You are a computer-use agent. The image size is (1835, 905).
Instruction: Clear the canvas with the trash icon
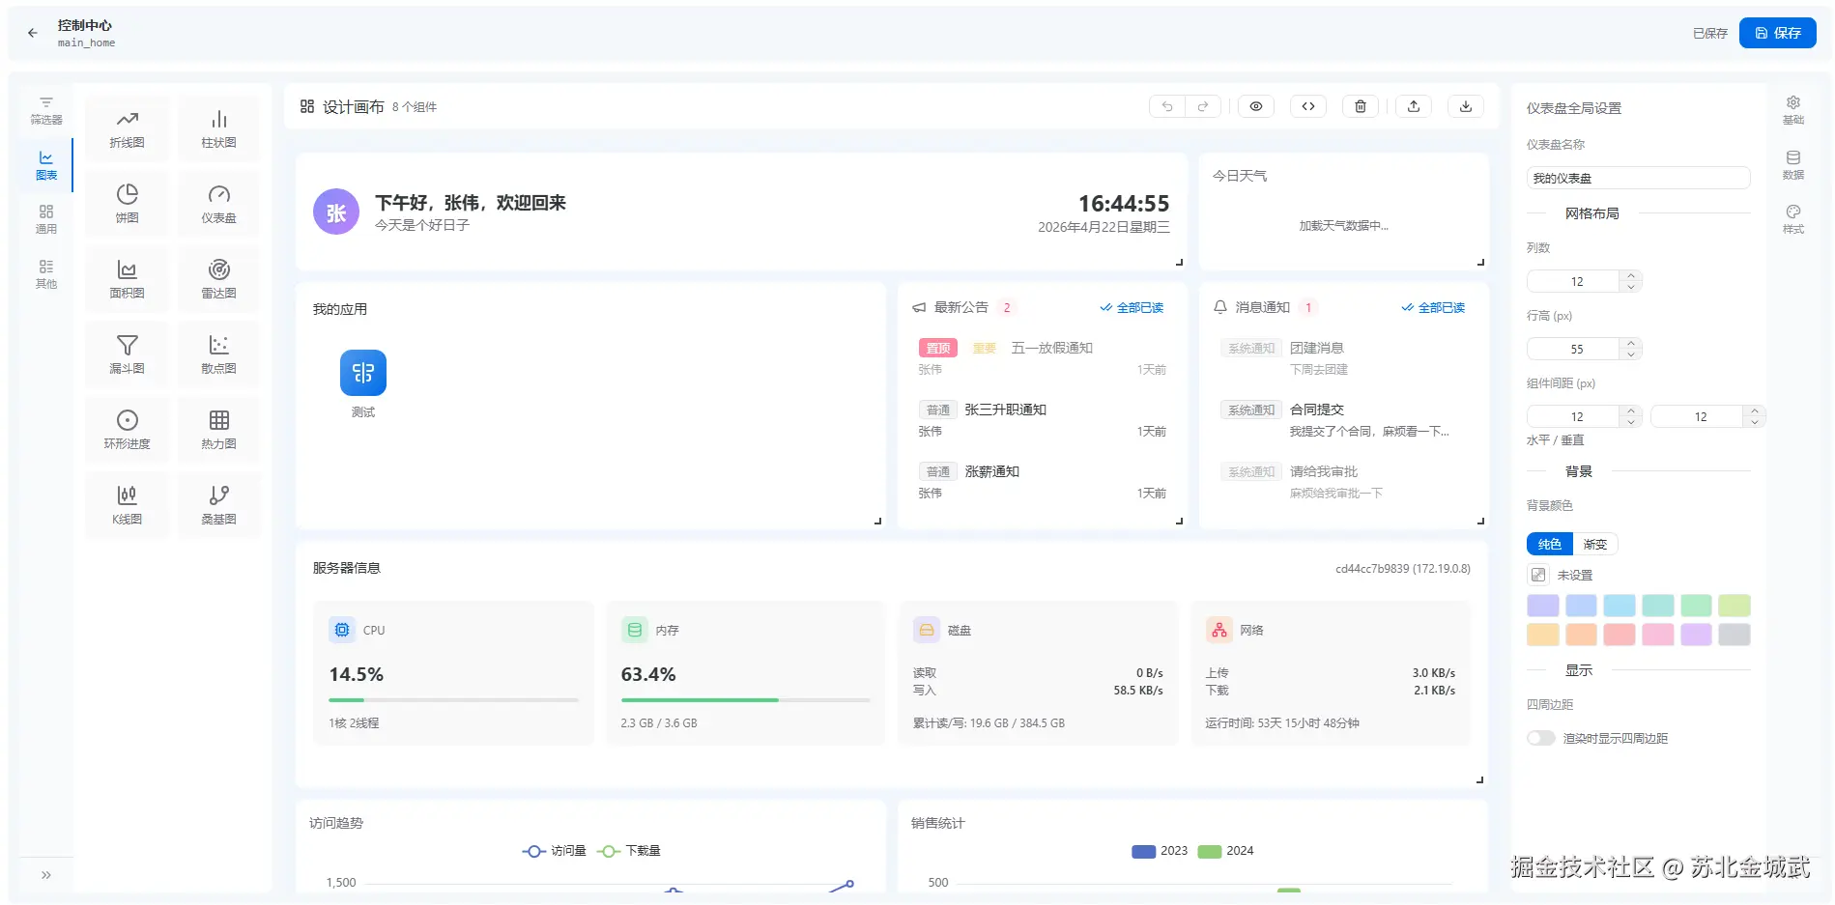[1361, 106]
